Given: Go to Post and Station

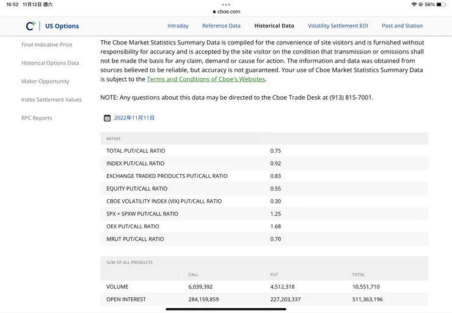Looking at the screenshot, I should [x=402, y=26].
